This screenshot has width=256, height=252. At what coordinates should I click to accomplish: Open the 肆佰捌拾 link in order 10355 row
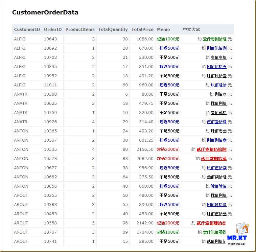click(x=219, y=195)
